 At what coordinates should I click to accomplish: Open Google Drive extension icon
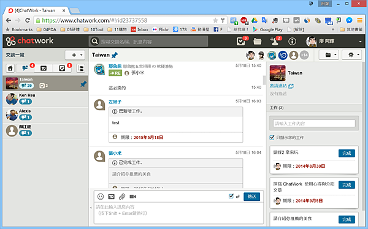255,20
